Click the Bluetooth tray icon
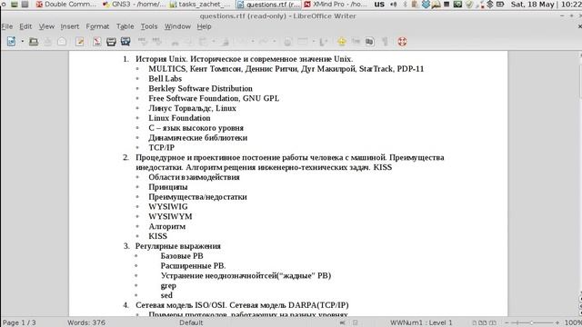 coord(405,5)
